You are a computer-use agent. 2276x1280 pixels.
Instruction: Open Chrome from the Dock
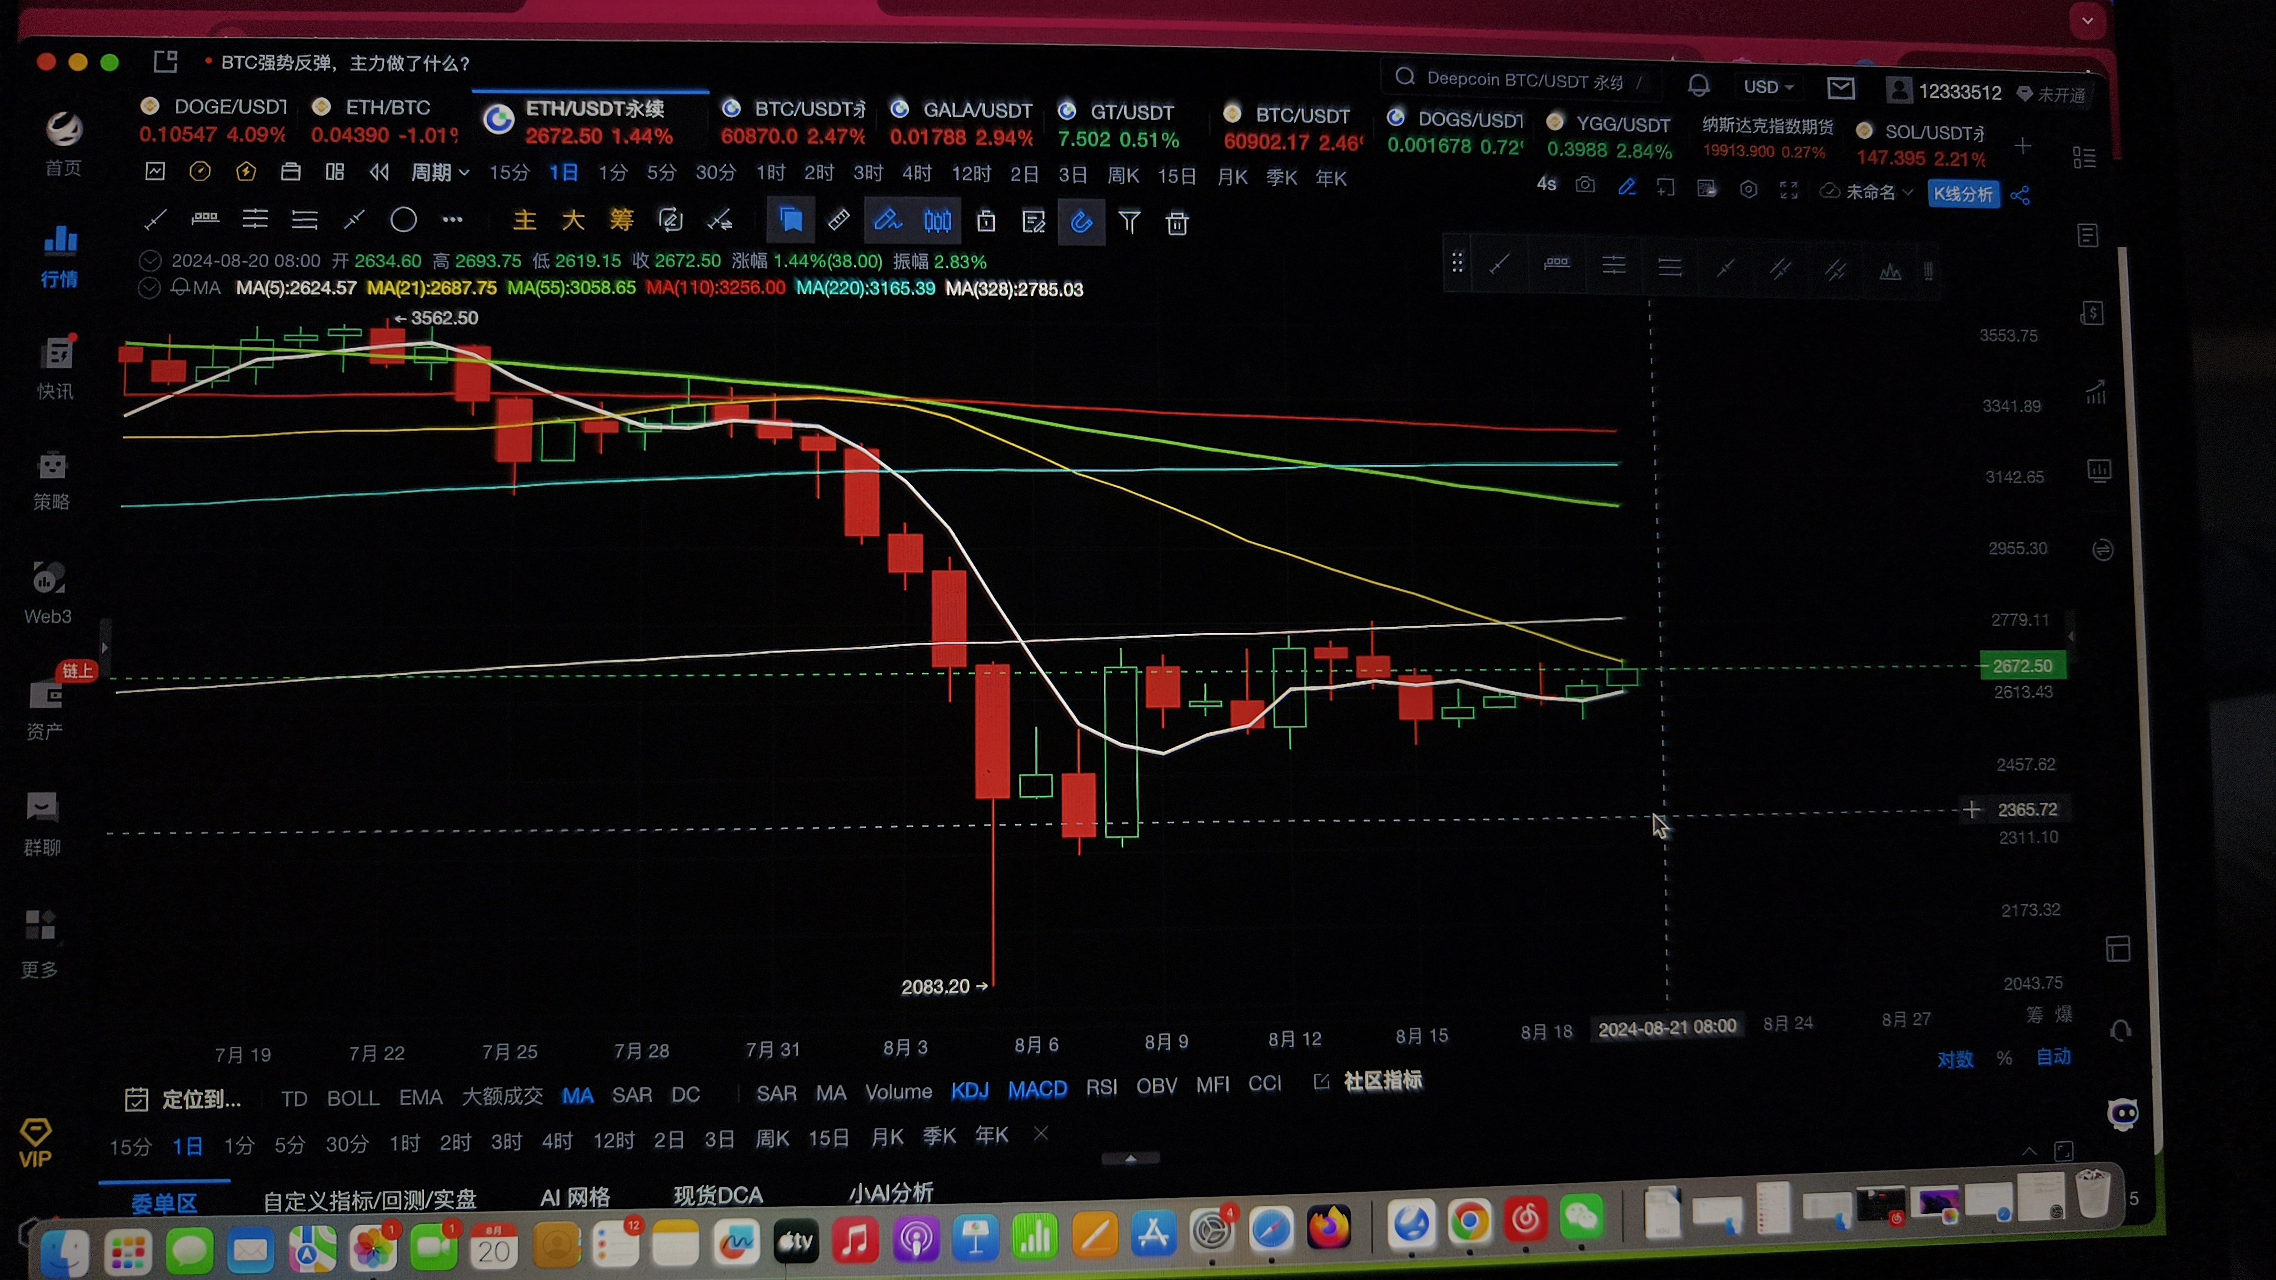pyautogui.click(x=1469, y=1223)
